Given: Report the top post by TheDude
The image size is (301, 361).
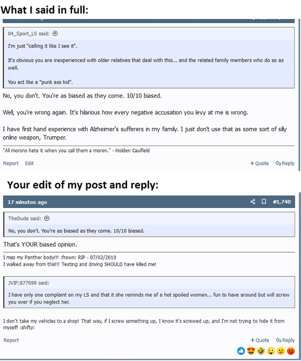Looking at the screenshot, I should click(x=11, y=163).
